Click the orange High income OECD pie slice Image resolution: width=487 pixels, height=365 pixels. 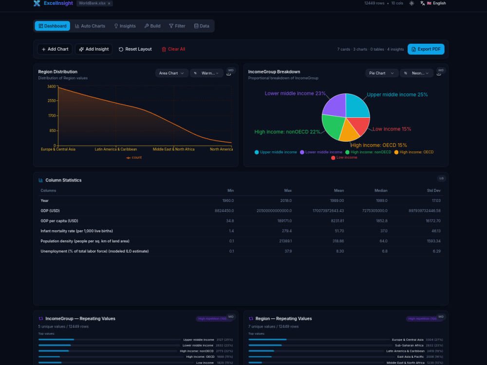(349, 133)
